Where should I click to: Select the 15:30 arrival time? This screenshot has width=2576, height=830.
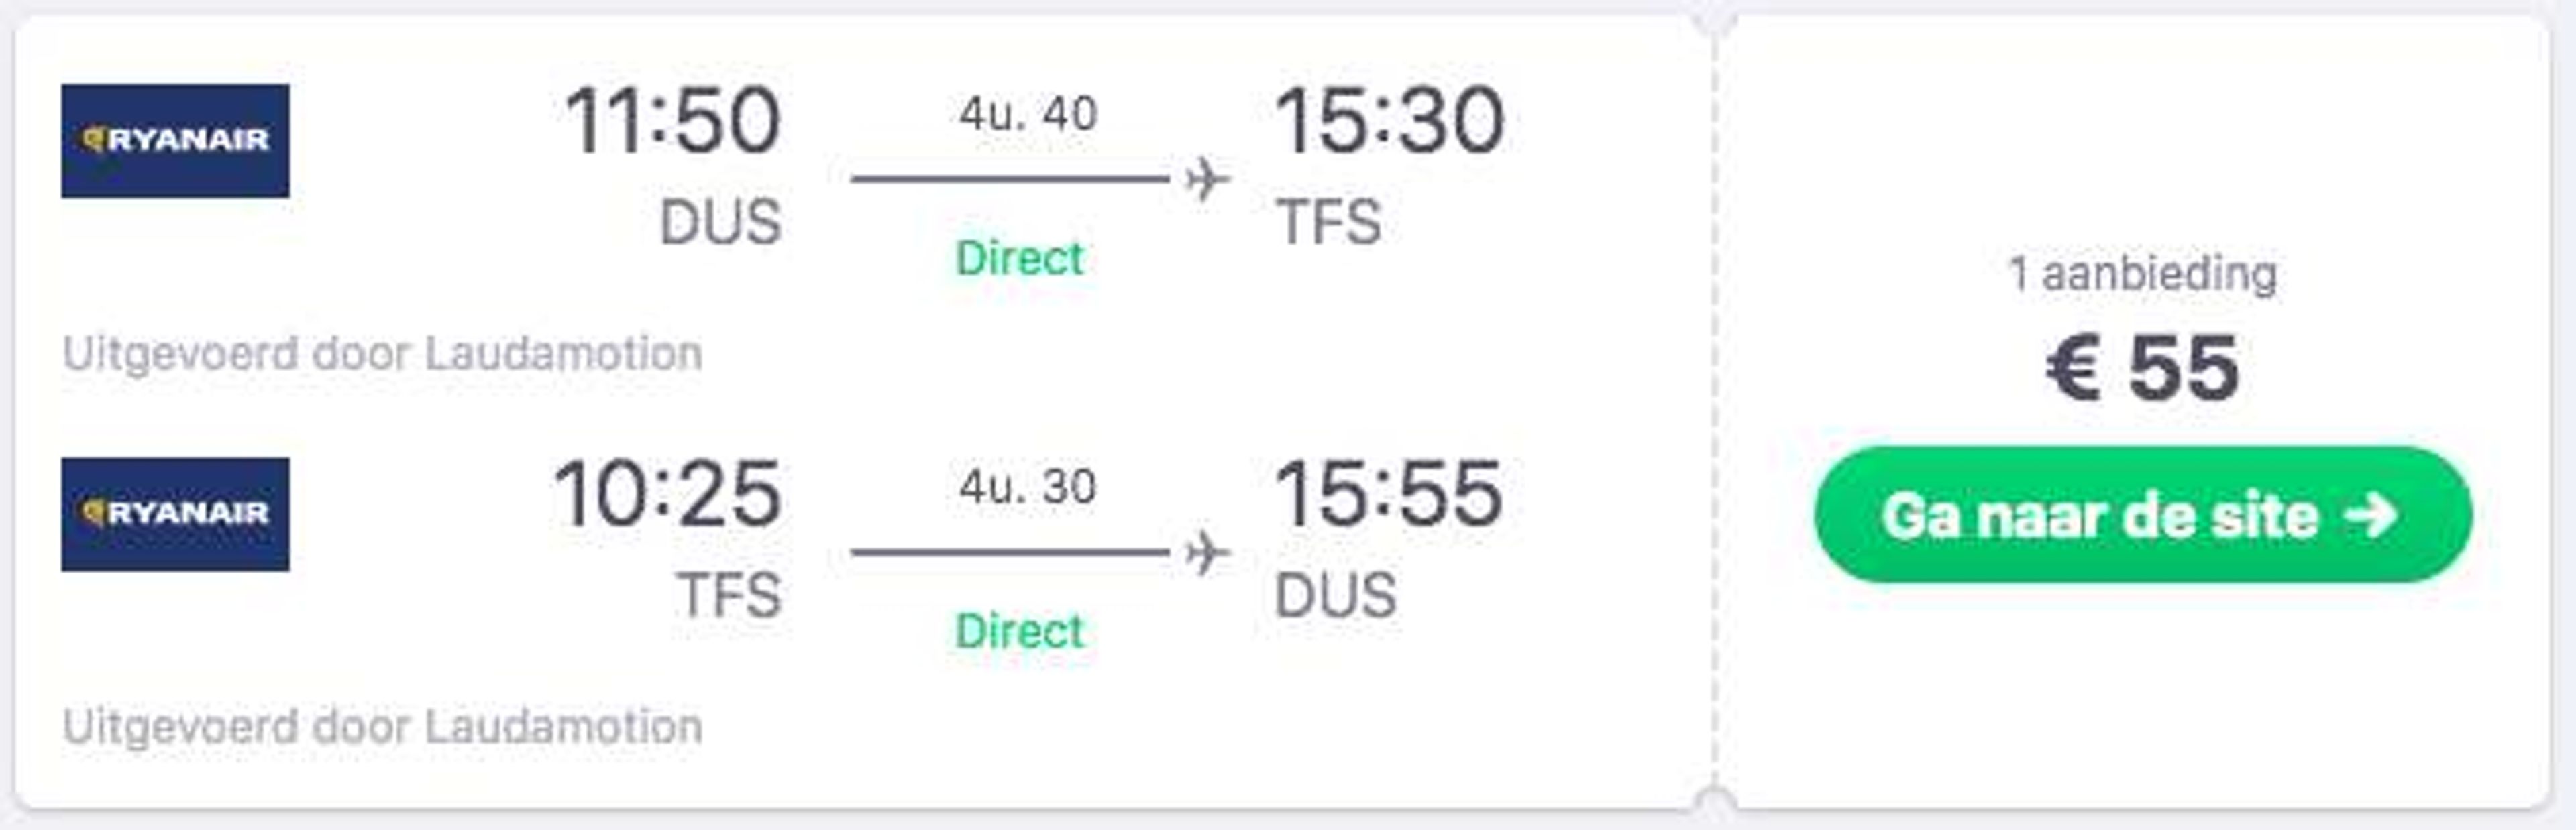(x=1389, y=121)
